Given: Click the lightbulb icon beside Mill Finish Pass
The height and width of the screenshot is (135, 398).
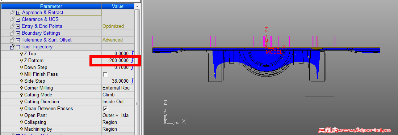Looking at the screenshot, I should 22,74.
